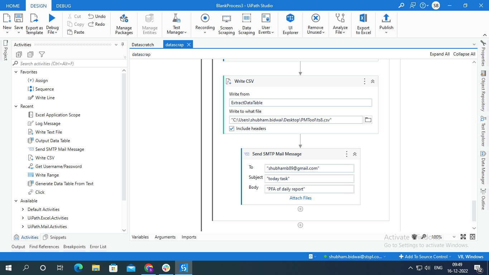
Task: Switch to the DEBUG ribbon tab
Action: coord(63,6)
